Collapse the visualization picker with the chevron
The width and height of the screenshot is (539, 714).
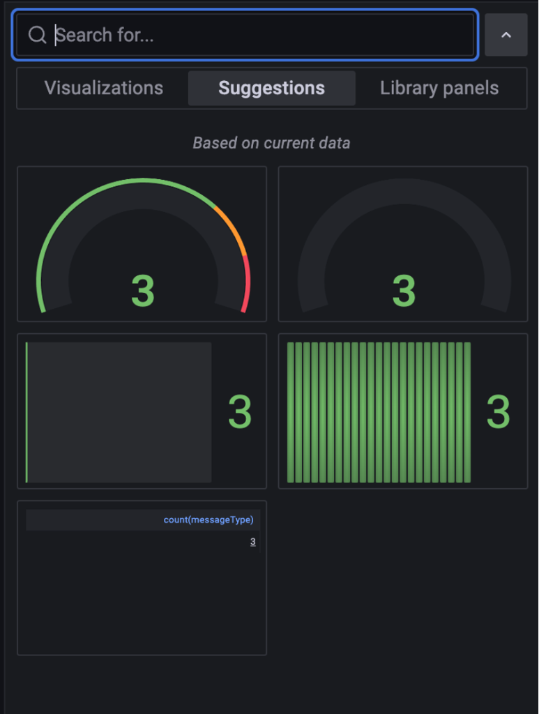[x=506, y=35]
